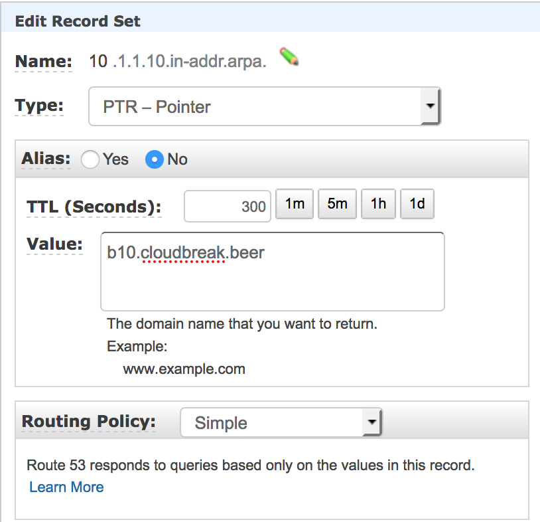Click the Alias label
Viewport: 540px width, 522px height.
pos(46,159)
